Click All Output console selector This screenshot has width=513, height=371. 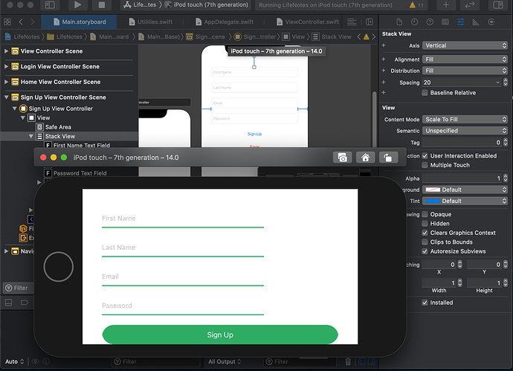coord(225,361)
